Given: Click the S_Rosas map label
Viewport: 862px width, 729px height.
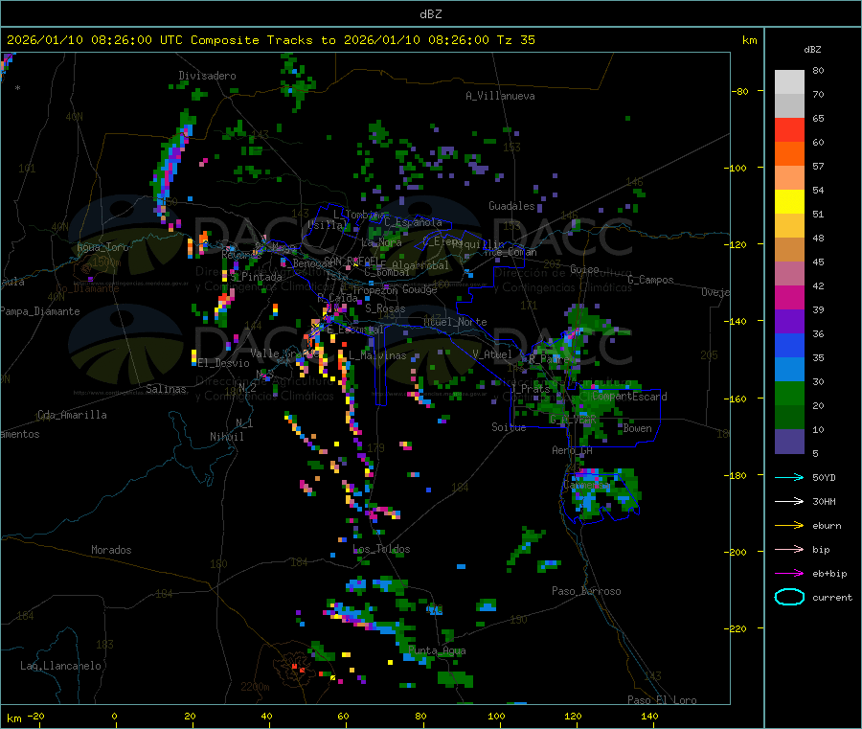Looking at the screenshot, I should coord(385,308).
